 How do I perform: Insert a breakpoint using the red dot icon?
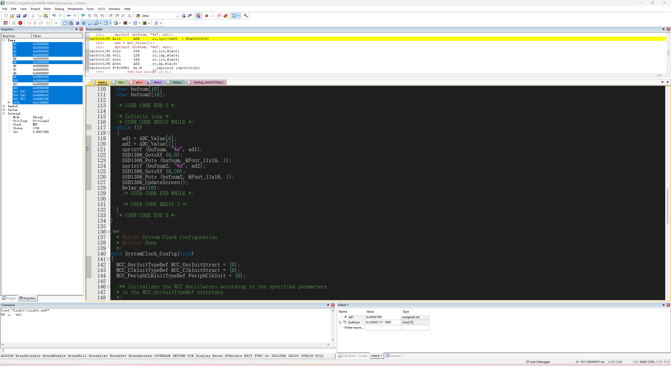(x=207, y=16)
